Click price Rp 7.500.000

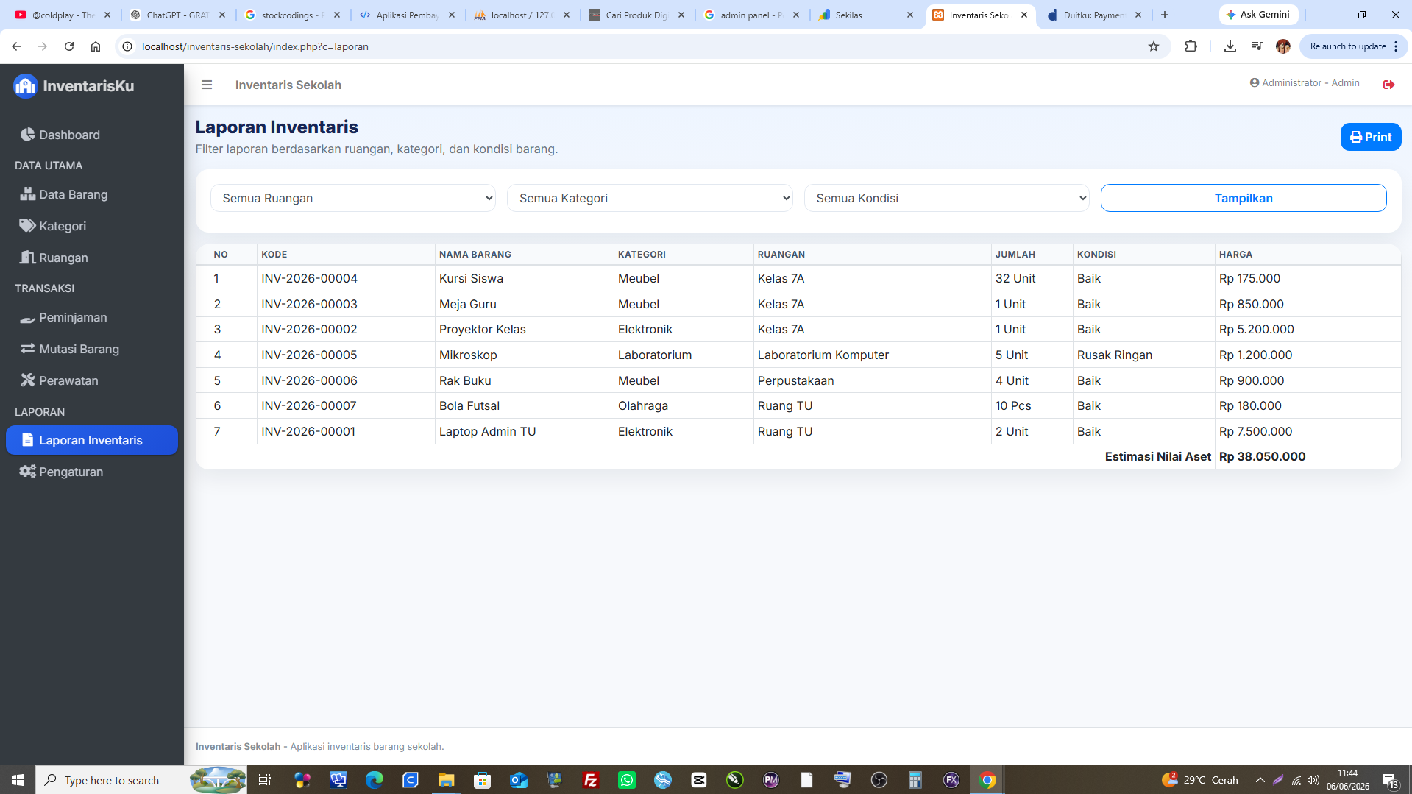(1256, 431)
